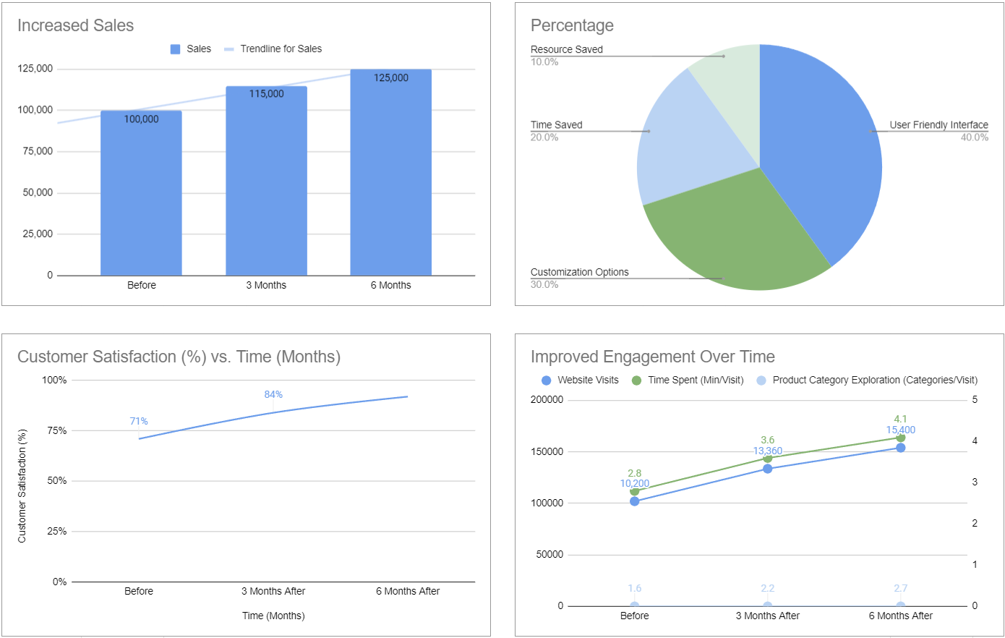Select the Website Visits legend dot
This screenshot has width=1005, height=638.
pyautogui.click(x=547, y=380)
